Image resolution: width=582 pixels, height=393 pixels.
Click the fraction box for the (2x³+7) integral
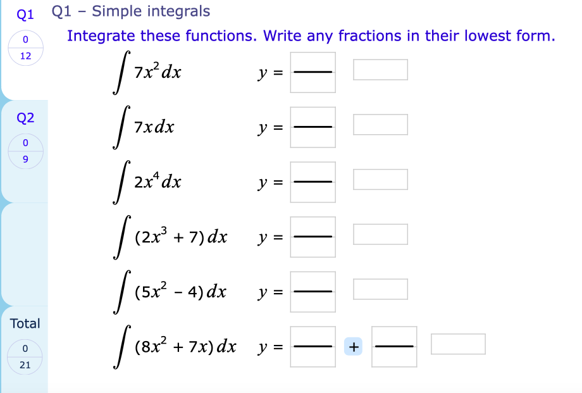[x=313, y=237]
